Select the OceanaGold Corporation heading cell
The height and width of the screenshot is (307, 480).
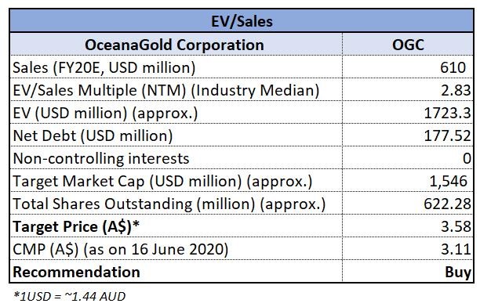(176, 45)
